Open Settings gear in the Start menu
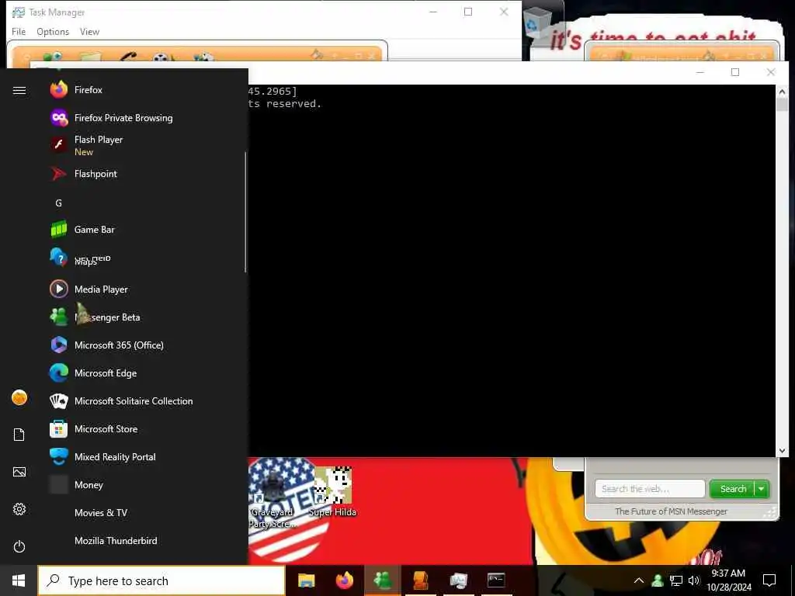 [x=19, y=509]
